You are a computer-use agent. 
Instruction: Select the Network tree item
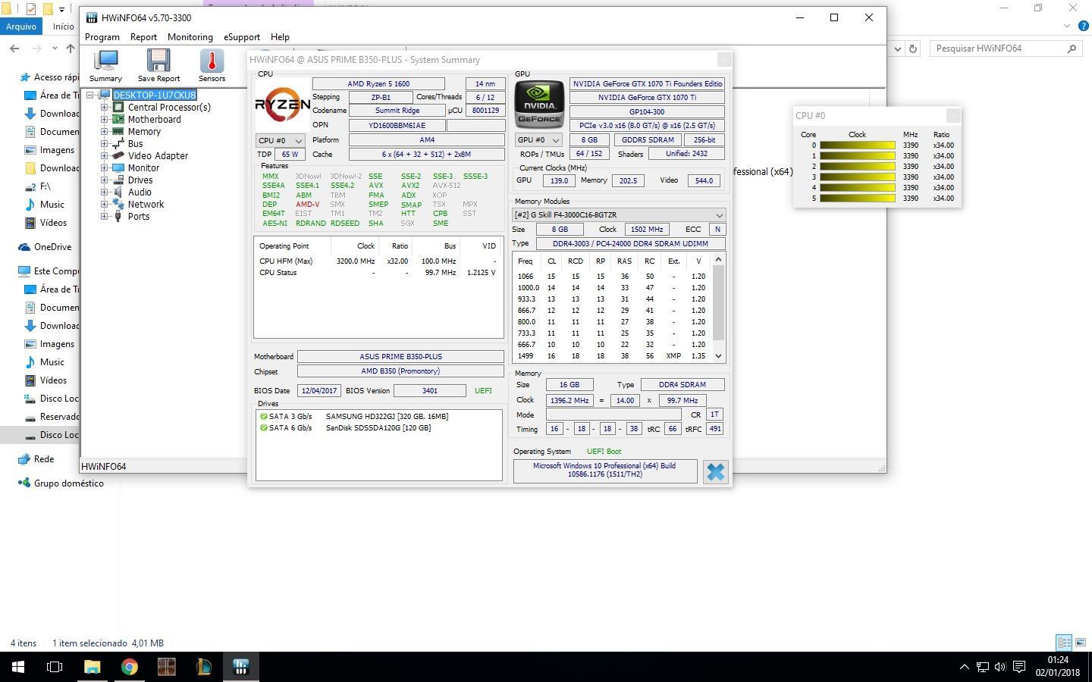146,204
